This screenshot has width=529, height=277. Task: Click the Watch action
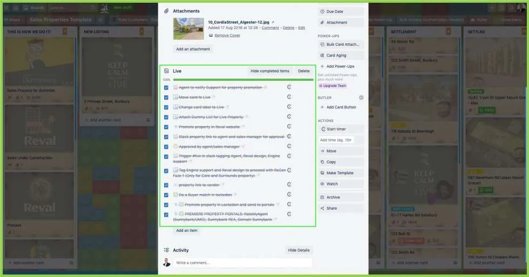tap(341, 184)
